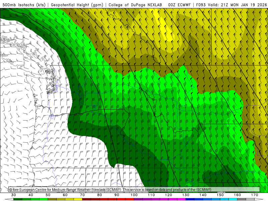Click the 120 label on the color scale
Screen dimensions: 268x201
point(169,195)
